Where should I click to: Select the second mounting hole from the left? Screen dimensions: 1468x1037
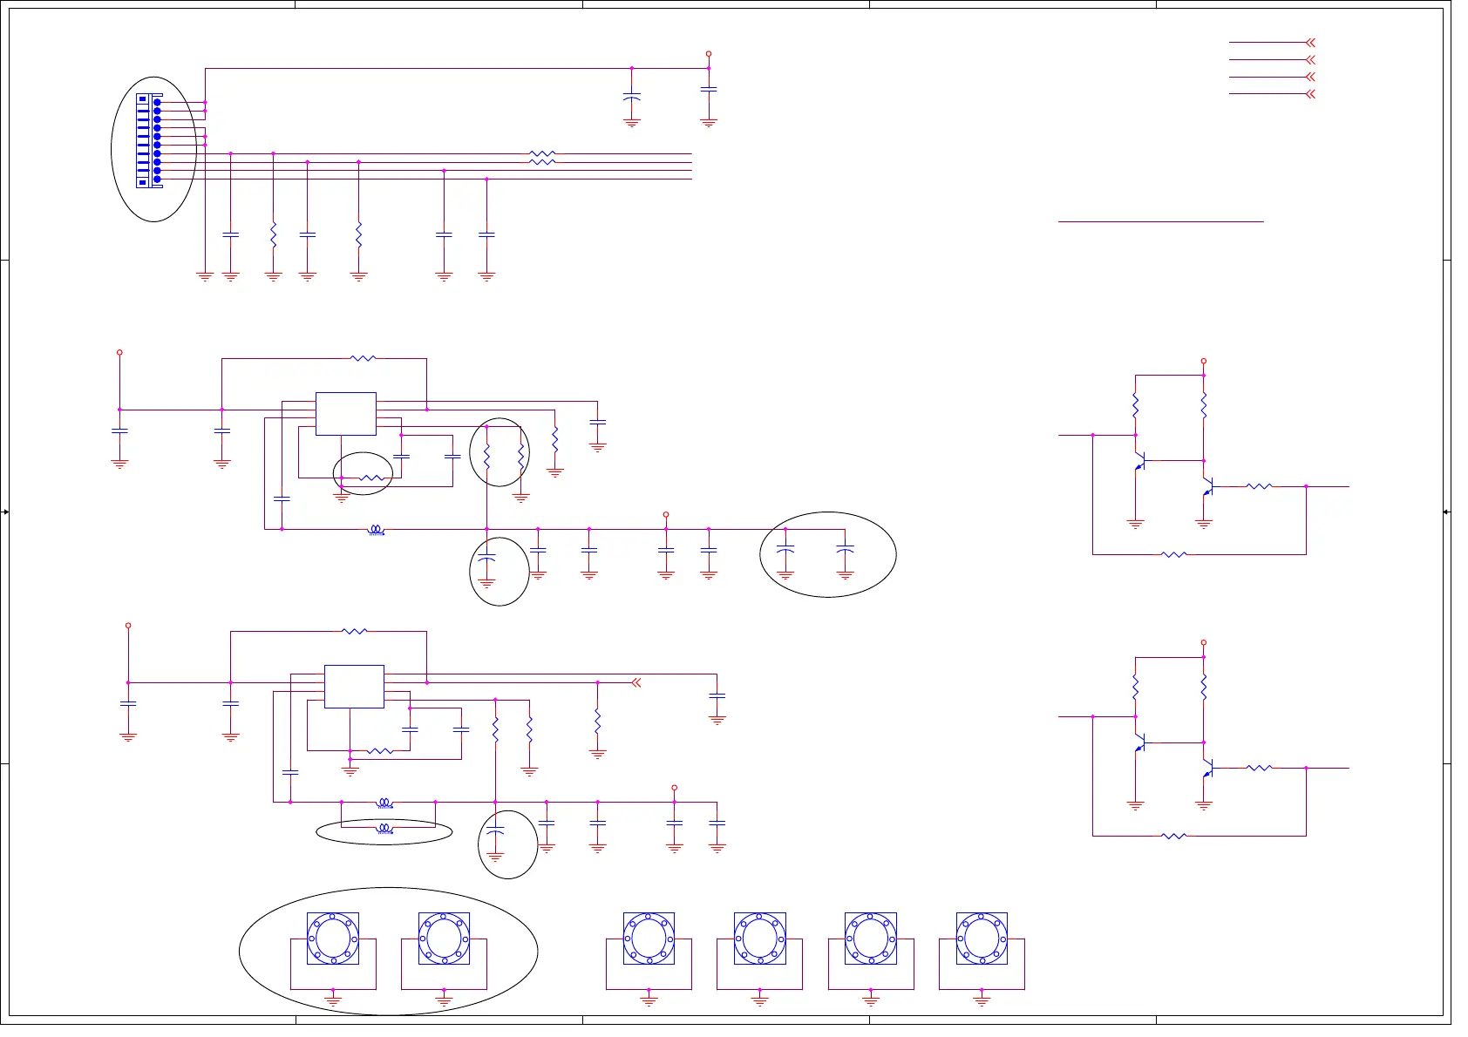(x=444, y=939)
